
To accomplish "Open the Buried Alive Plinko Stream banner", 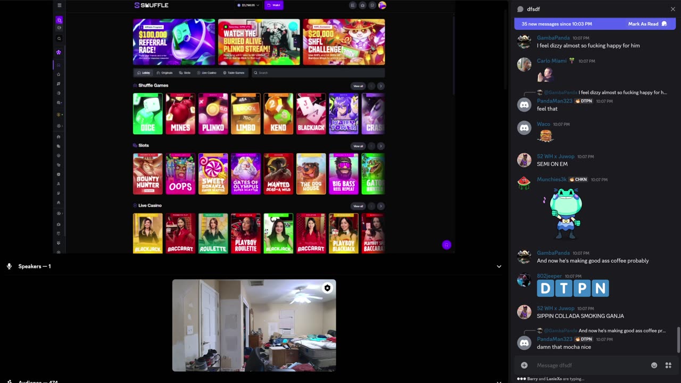I will tap(259, 42).
